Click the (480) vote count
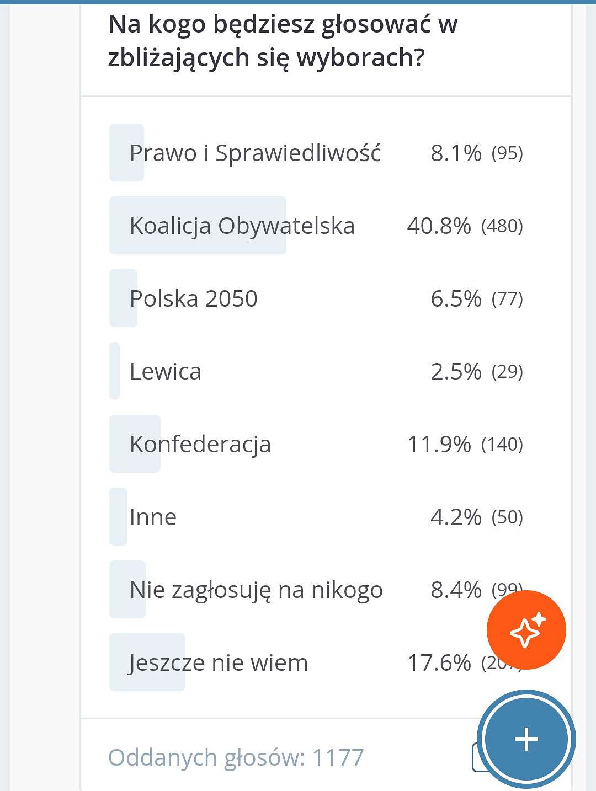 tap(502, 226)
